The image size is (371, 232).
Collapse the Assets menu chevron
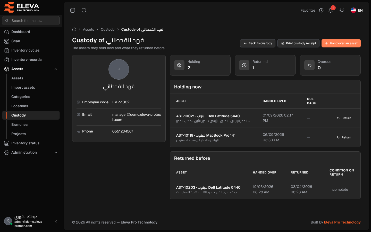point(56,69)
